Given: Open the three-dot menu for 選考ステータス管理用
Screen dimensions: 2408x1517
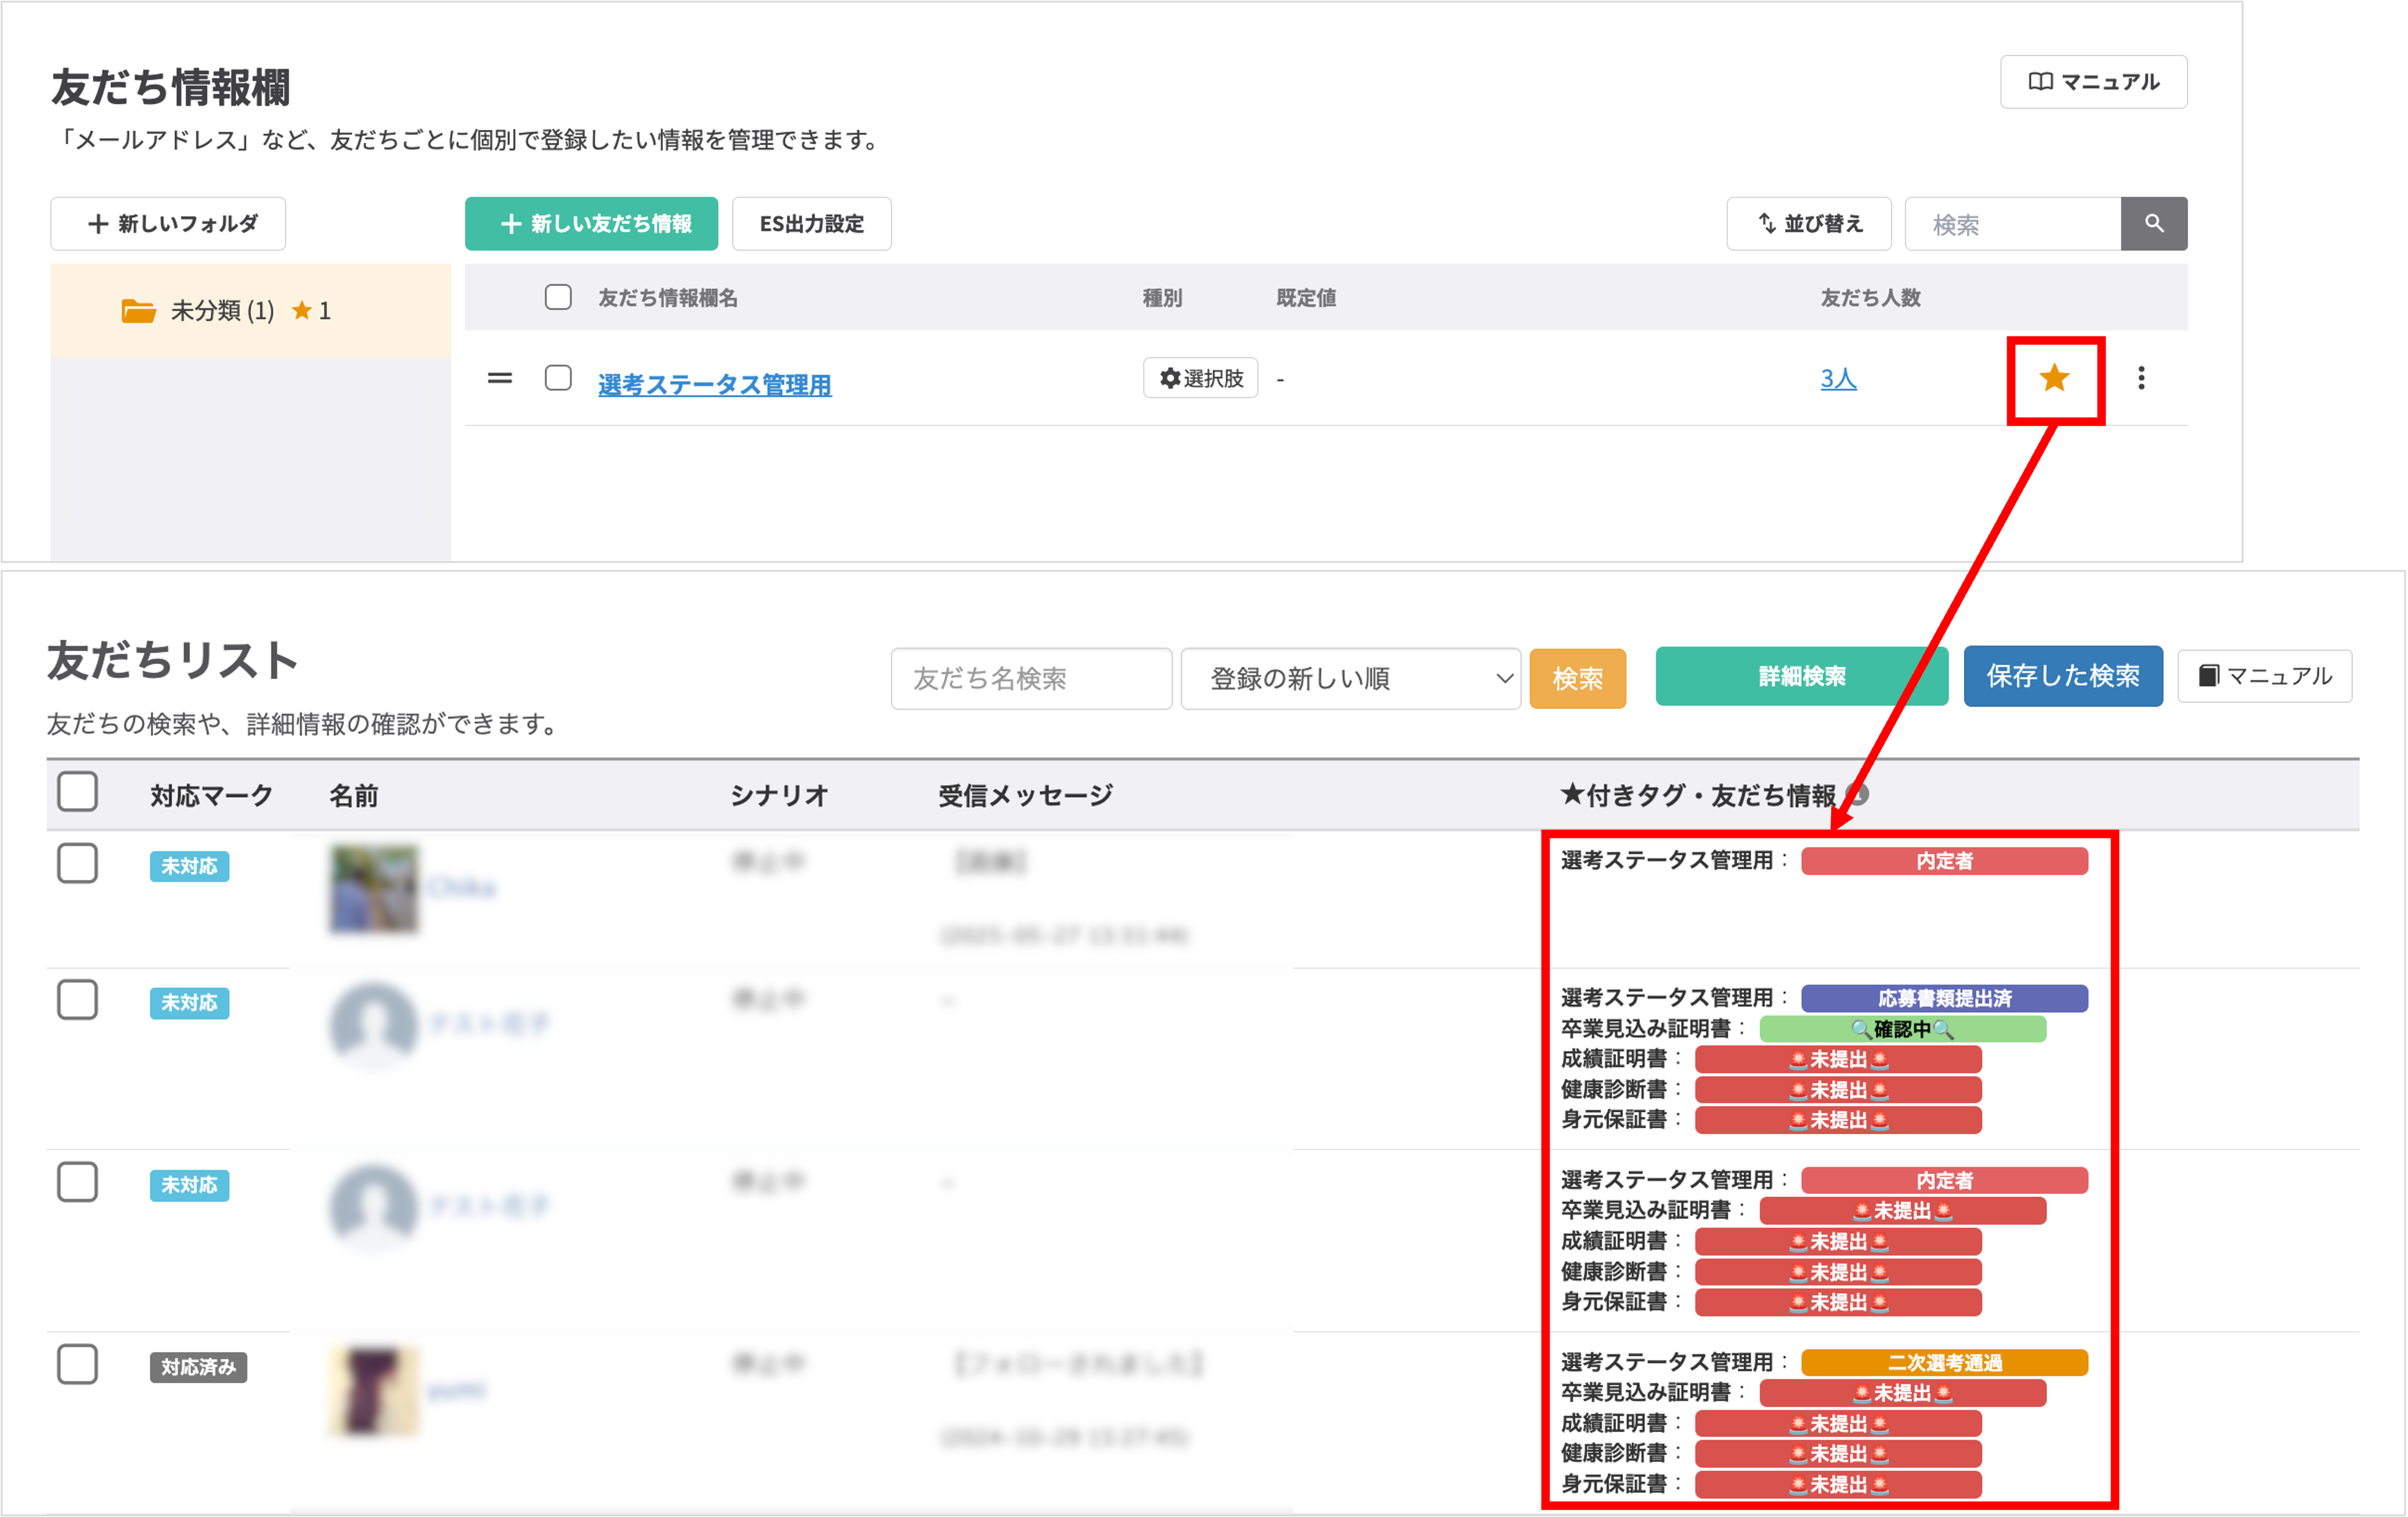Looking at the screenshot, I should (x=2141, y=379).
